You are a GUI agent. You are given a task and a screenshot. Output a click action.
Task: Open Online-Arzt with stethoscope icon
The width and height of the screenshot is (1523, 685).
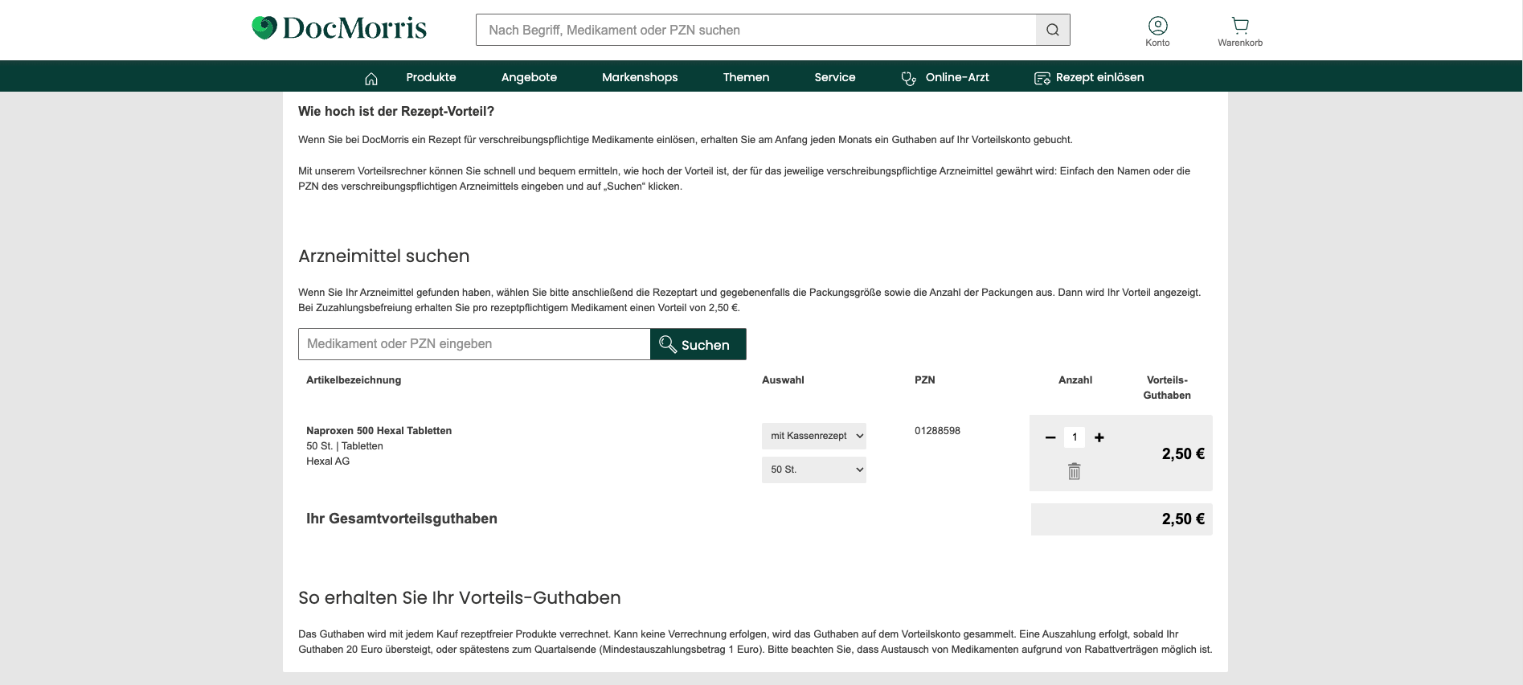tap(945, 78)
